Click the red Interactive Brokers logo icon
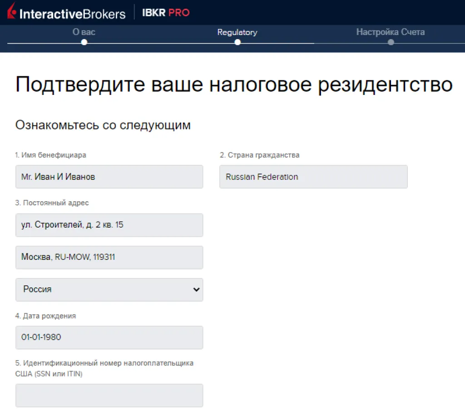 click(12, 12)
